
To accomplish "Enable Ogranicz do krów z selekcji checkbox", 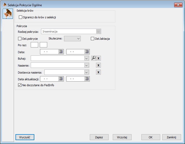I will tap(21, 17).
